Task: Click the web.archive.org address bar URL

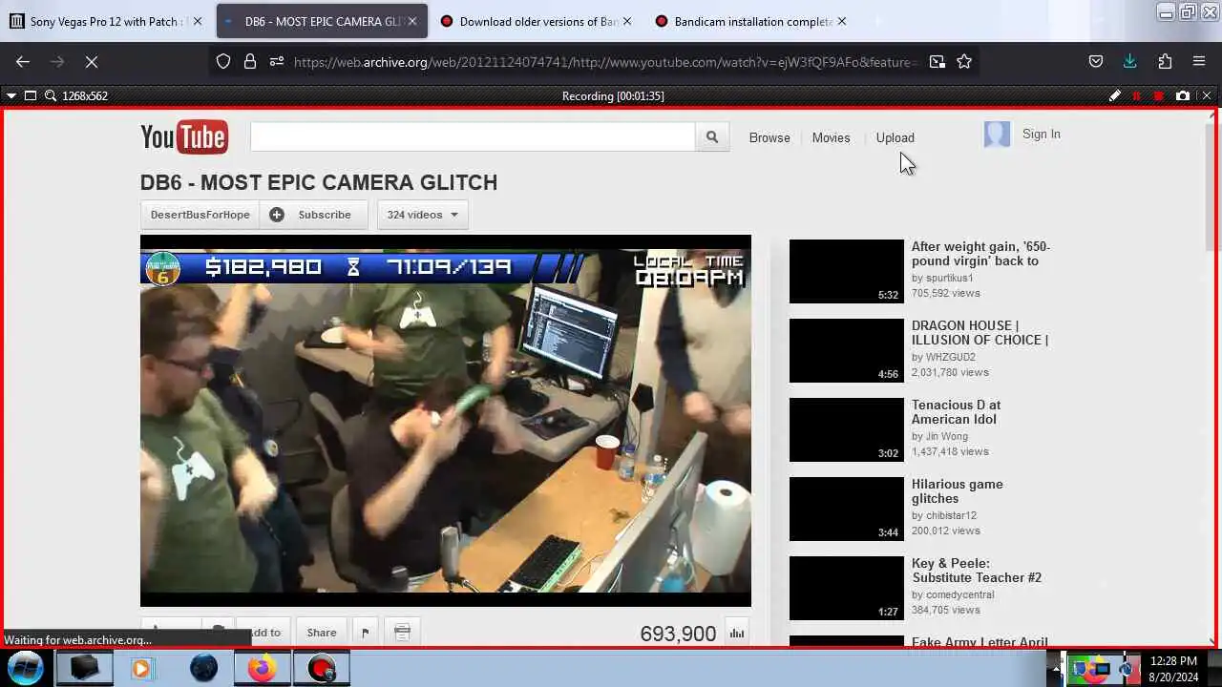Action: (603, 62)
